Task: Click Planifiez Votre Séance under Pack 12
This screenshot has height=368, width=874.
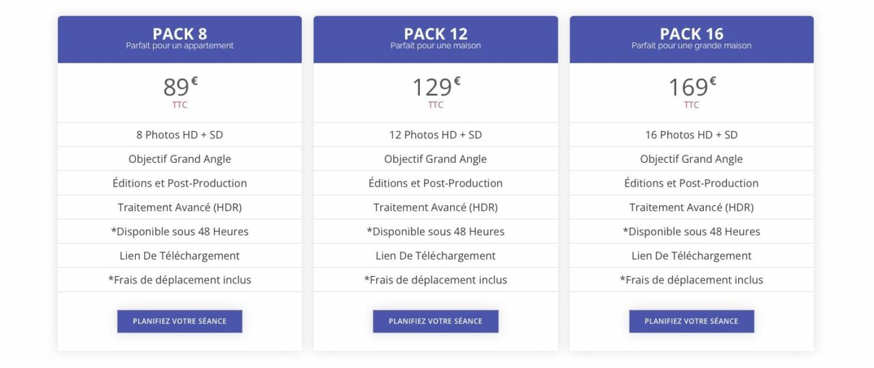Action: 436,321
